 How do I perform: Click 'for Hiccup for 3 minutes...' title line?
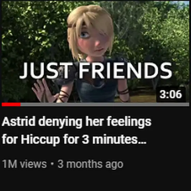[x=74, y=139]
